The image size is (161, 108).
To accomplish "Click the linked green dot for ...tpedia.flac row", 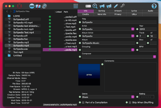I will (x=50, y=33).
